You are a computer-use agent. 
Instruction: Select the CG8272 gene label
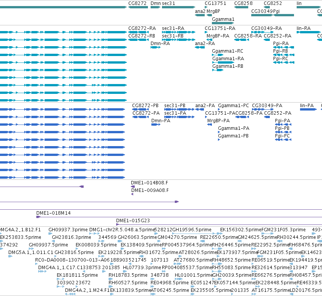click(137, 3)
